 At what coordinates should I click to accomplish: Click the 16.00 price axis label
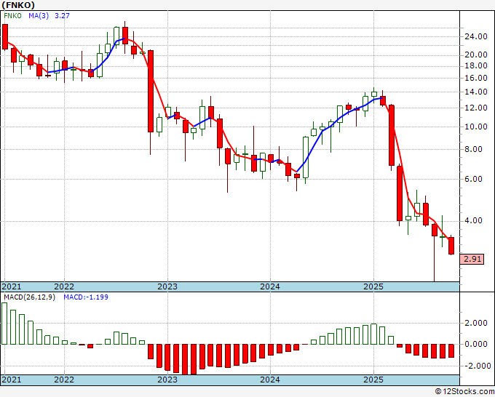click(476, 78)
